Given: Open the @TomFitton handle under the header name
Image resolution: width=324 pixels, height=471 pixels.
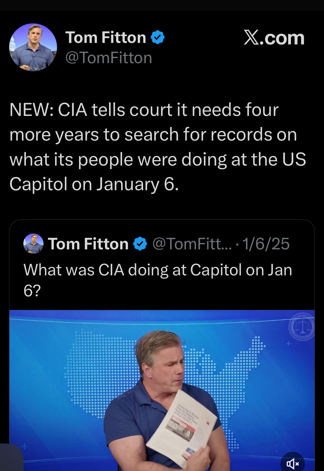Looking at the screenshot, I should [x=109, y=58].
